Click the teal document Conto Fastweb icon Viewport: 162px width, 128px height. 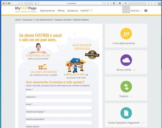(126, 113)
